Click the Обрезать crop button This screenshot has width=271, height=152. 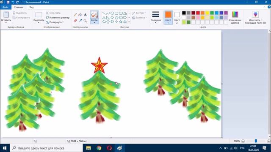pyautogui.click(x=53, y=13)
